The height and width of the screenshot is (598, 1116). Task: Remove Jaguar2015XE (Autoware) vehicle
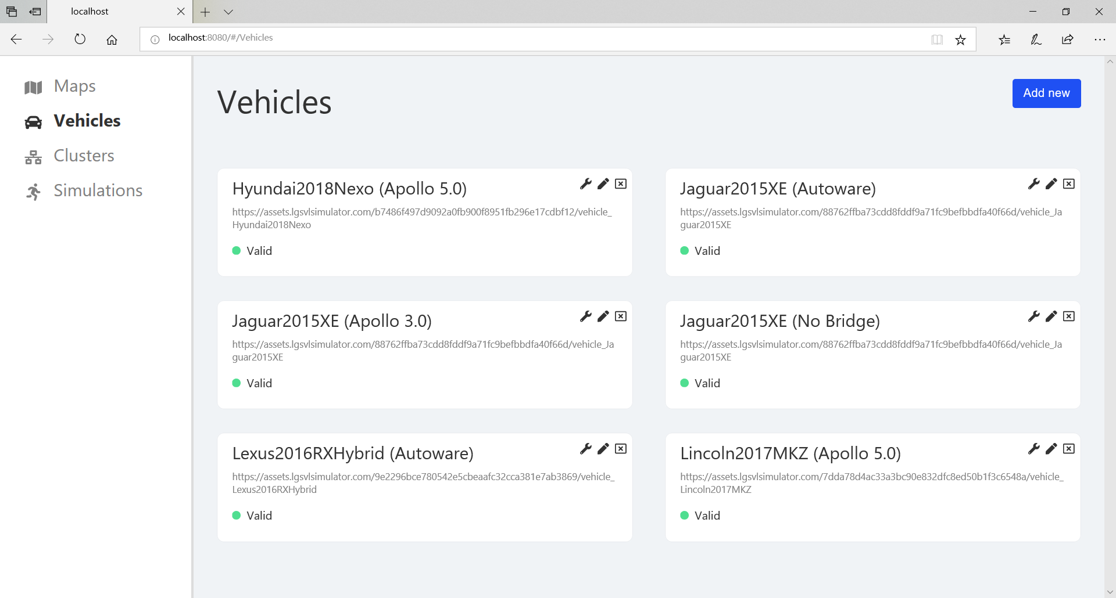1069,184
